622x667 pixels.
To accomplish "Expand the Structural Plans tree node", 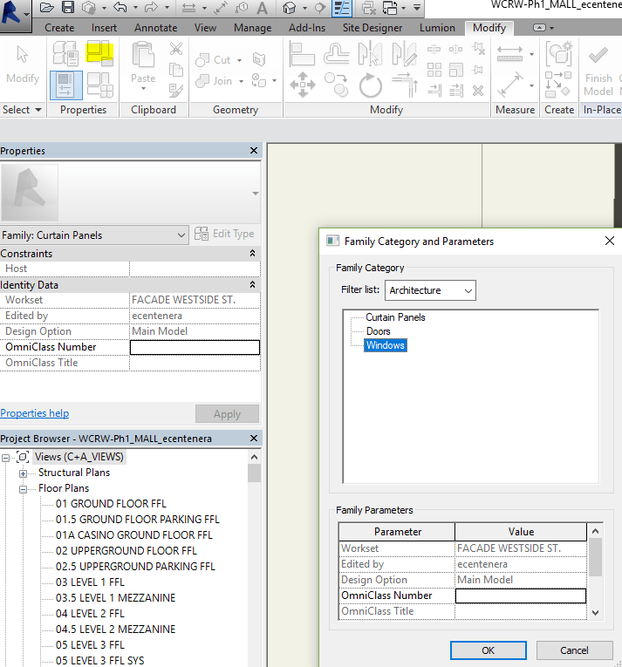I will (23, 473).
